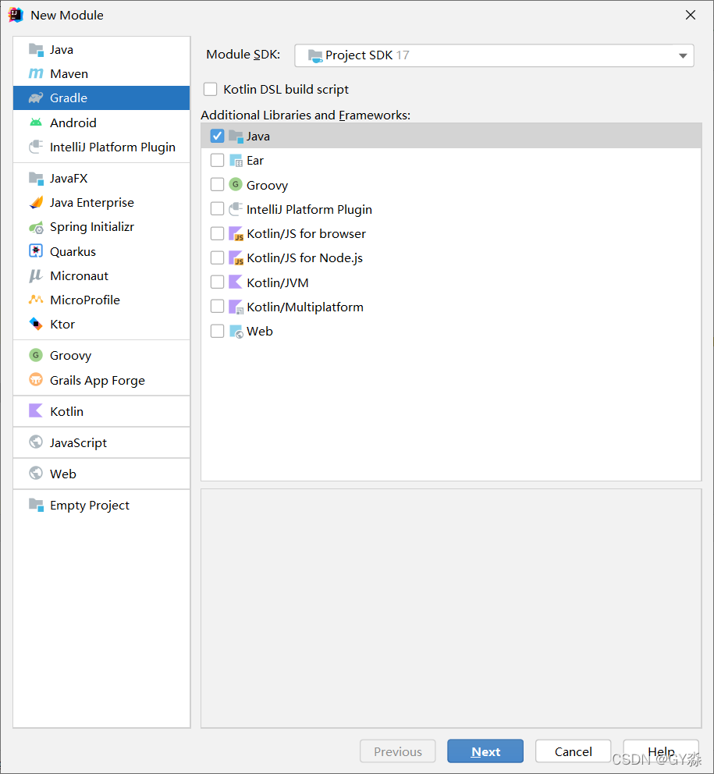The image size is (714, 774).
Task: Click Kotlin/JS for Node.js icon
Action: pyautogui.click(x=236, y=257)
